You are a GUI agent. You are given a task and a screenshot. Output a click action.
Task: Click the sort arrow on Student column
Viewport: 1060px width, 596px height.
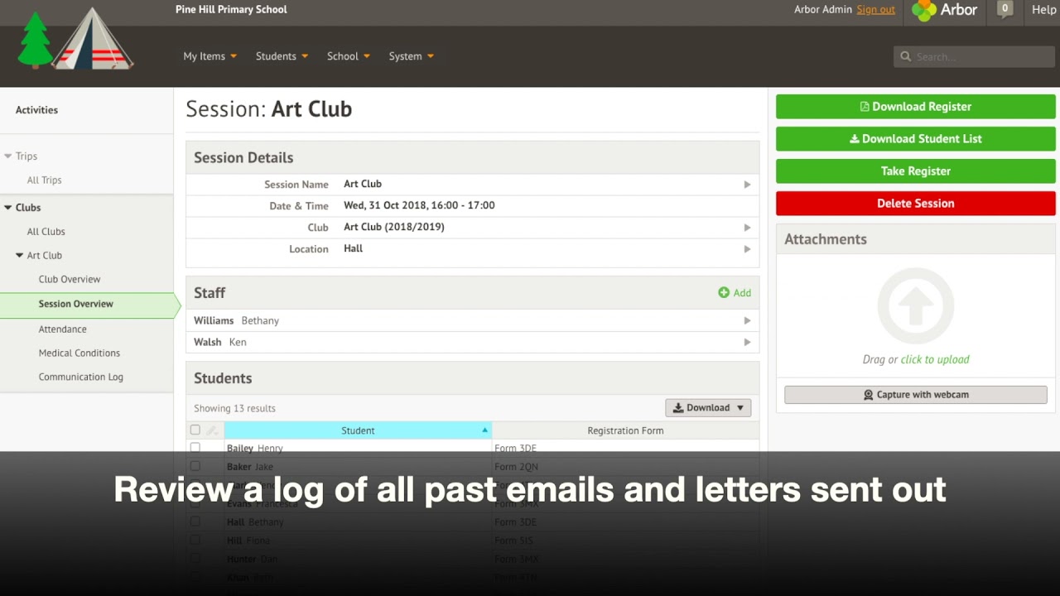click(484, 430)
